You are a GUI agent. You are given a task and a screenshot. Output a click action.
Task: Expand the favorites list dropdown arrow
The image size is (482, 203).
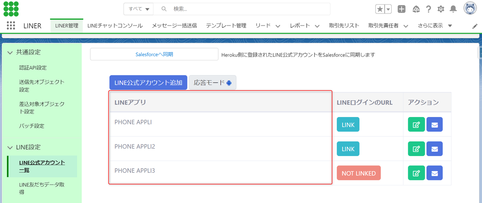pos(388,9)
